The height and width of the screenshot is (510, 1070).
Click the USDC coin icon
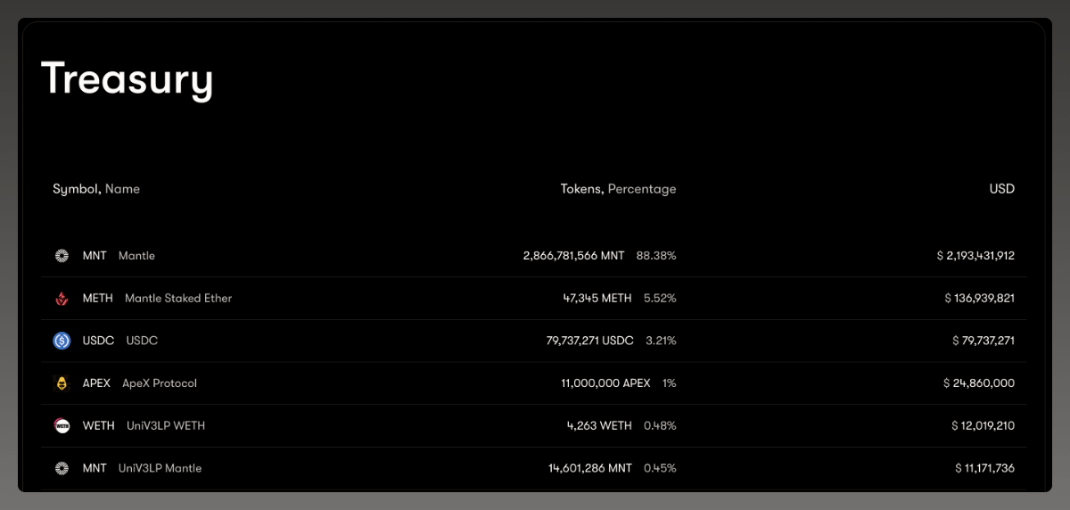(62, 341)
